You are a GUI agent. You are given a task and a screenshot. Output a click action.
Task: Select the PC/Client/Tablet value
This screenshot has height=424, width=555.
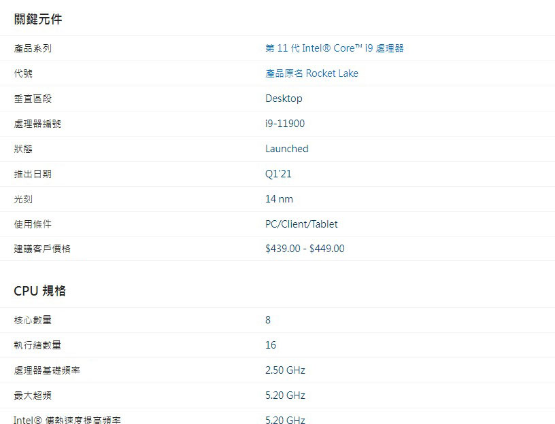pos(301,224)
